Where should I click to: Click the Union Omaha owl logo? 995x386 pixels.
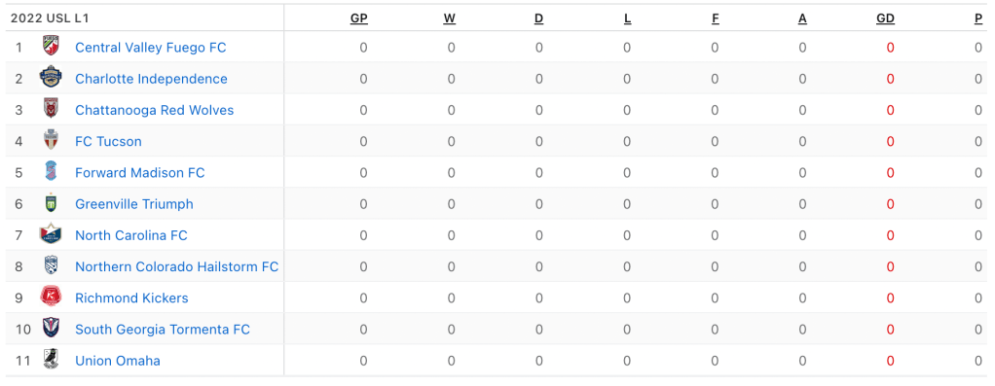(x=51, y=360)
